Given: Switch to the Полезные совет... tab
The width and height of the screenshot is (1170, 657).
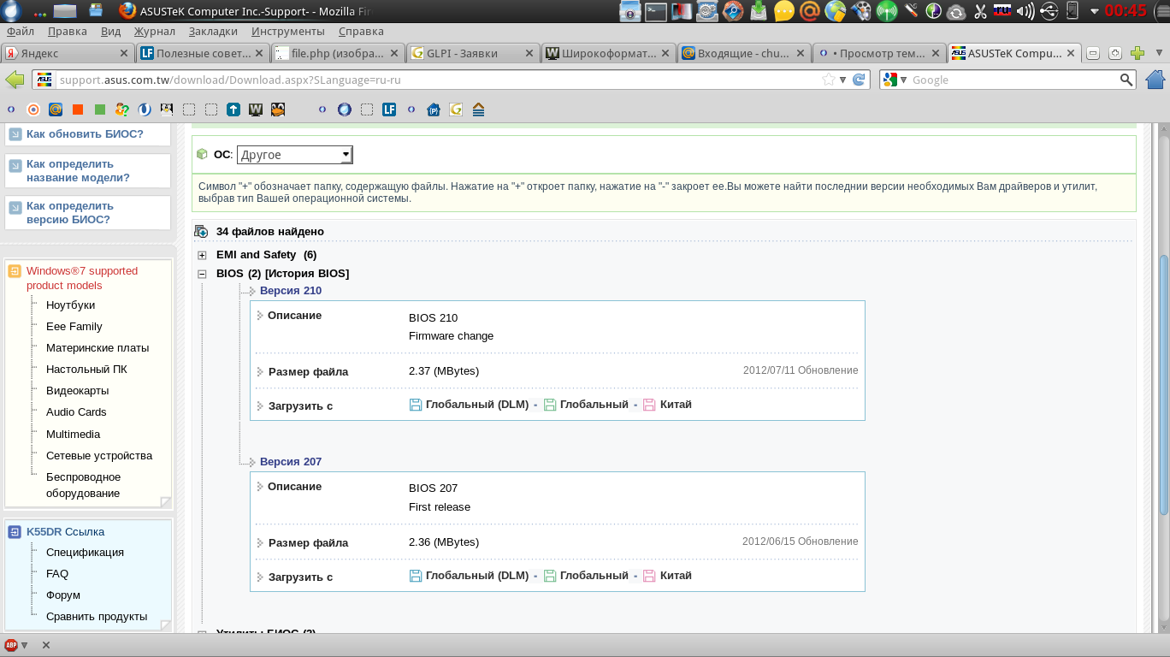Looking at the screenshot, I should pos(203,53).
